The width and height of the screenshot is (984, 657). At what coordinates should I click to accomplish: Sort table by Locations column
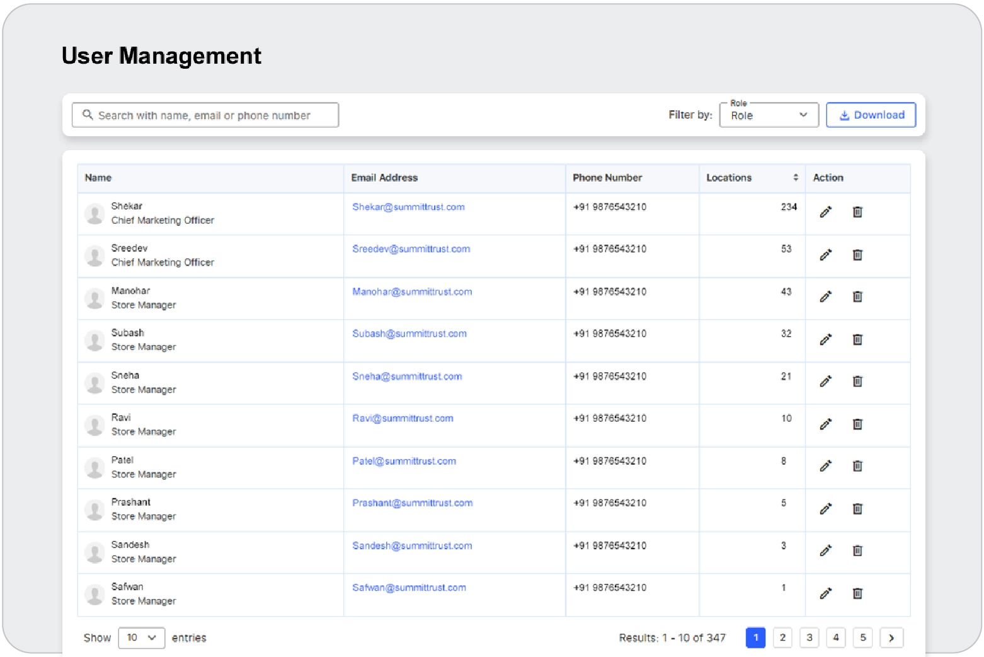point(796,178)
